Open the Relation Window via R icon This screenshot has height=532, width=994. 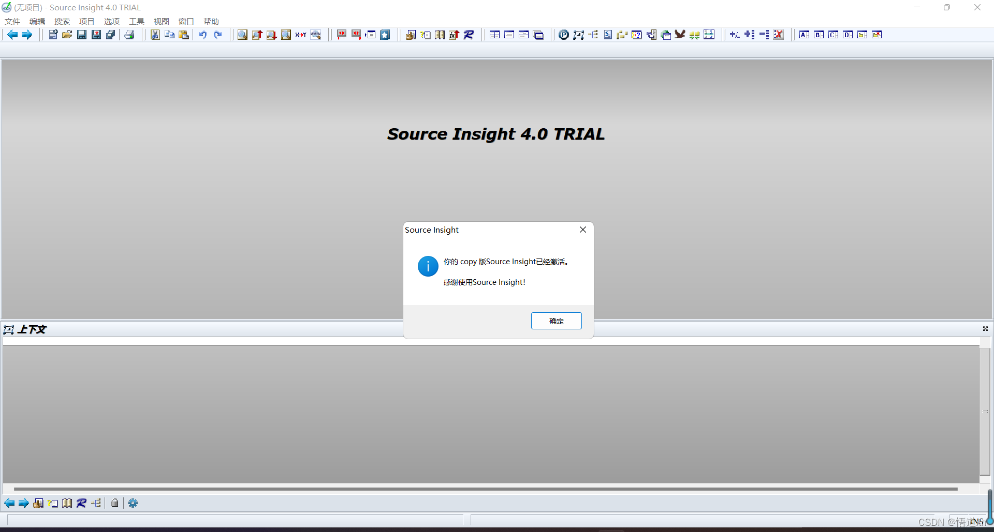point(469,35)
